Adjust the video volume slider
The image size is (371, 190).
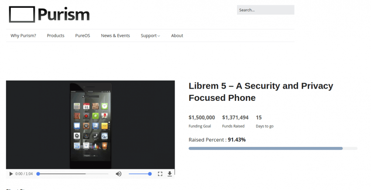coord(140,174)
